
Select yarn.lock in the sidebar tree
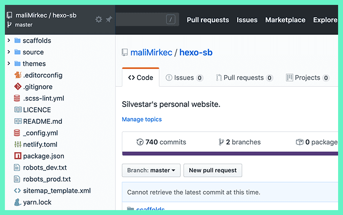(x=37, y=202)
